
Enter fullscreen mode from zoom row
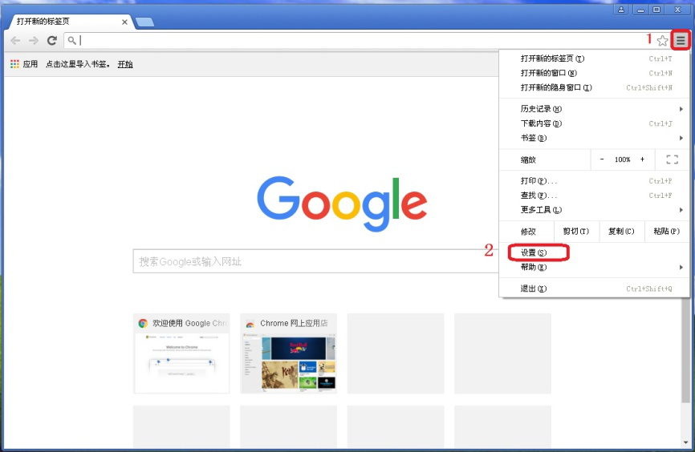pos(672,159)
